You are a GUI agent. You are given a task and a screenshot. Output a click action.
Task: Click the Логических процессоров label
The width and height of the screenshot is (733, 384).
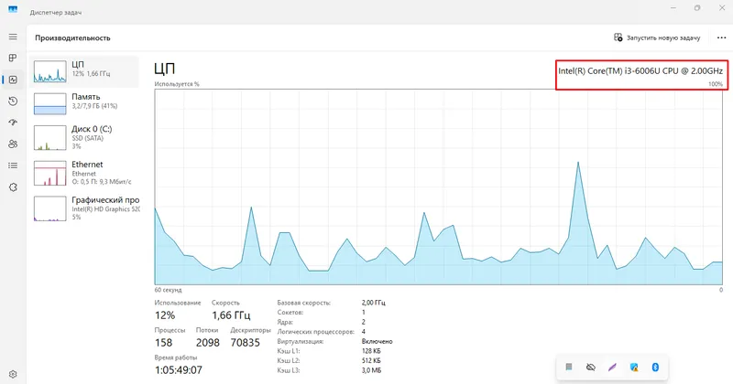tap(315, 332)
